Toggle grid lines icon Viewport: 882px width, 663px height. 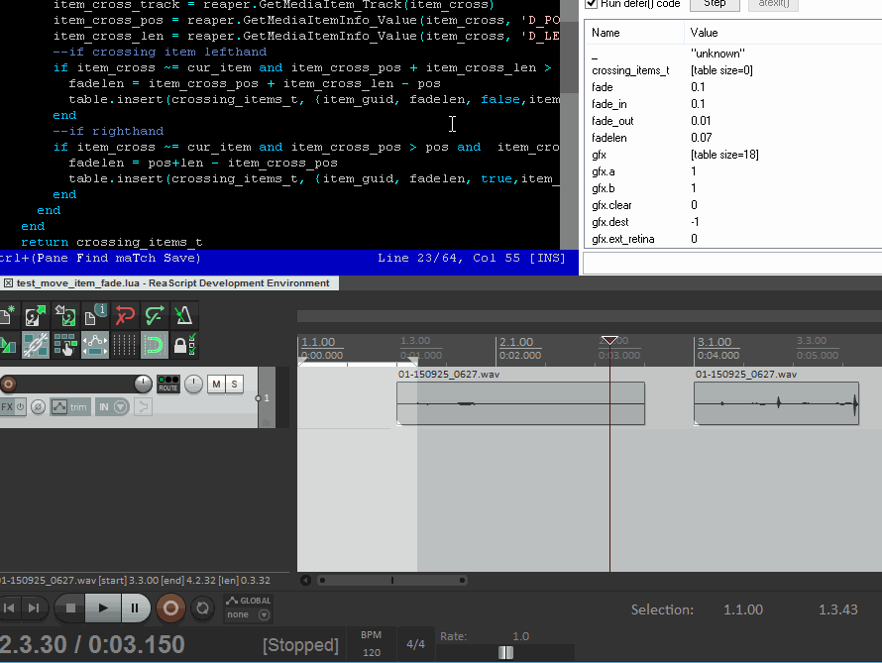tap(125, 345)
